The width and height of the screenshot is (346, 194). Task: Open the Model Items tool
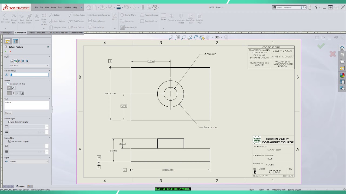click(14, 19)
